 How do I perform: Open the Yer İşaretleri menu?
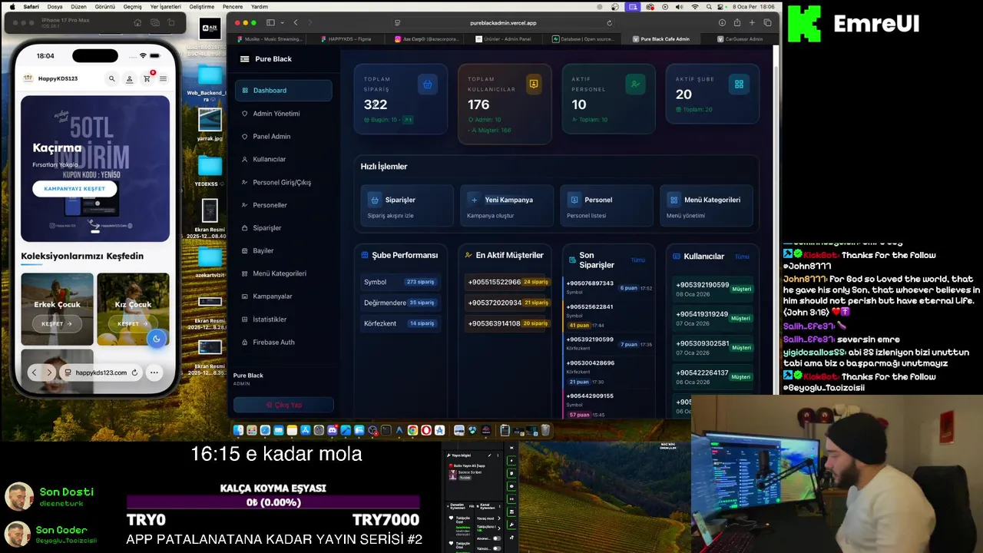(165, 6)
